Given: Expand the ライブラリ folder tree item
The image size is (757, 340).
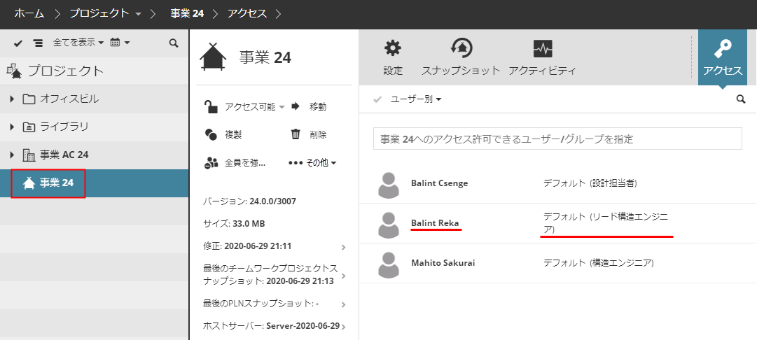Looking at the screenshot, I should [12, 127].
